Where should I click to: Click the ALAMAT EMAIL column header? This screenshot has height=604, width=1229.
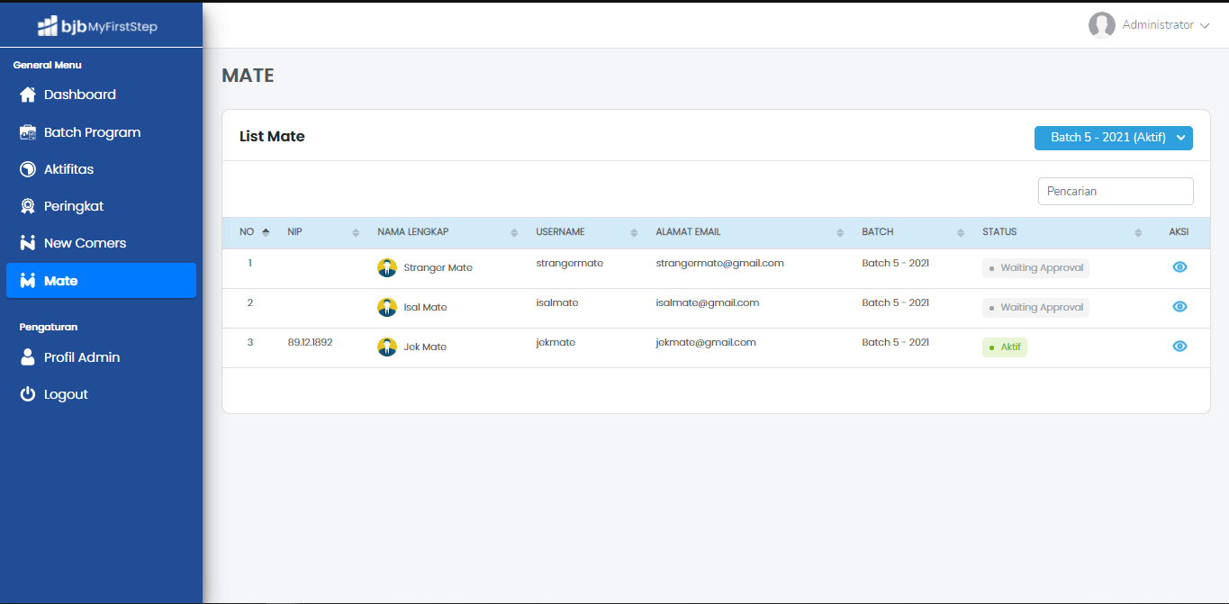point(688,232)
